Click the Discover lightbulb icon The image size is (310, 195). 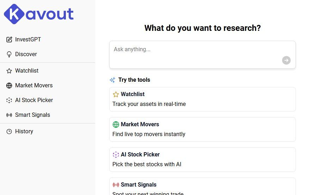(x=9, y=54)
